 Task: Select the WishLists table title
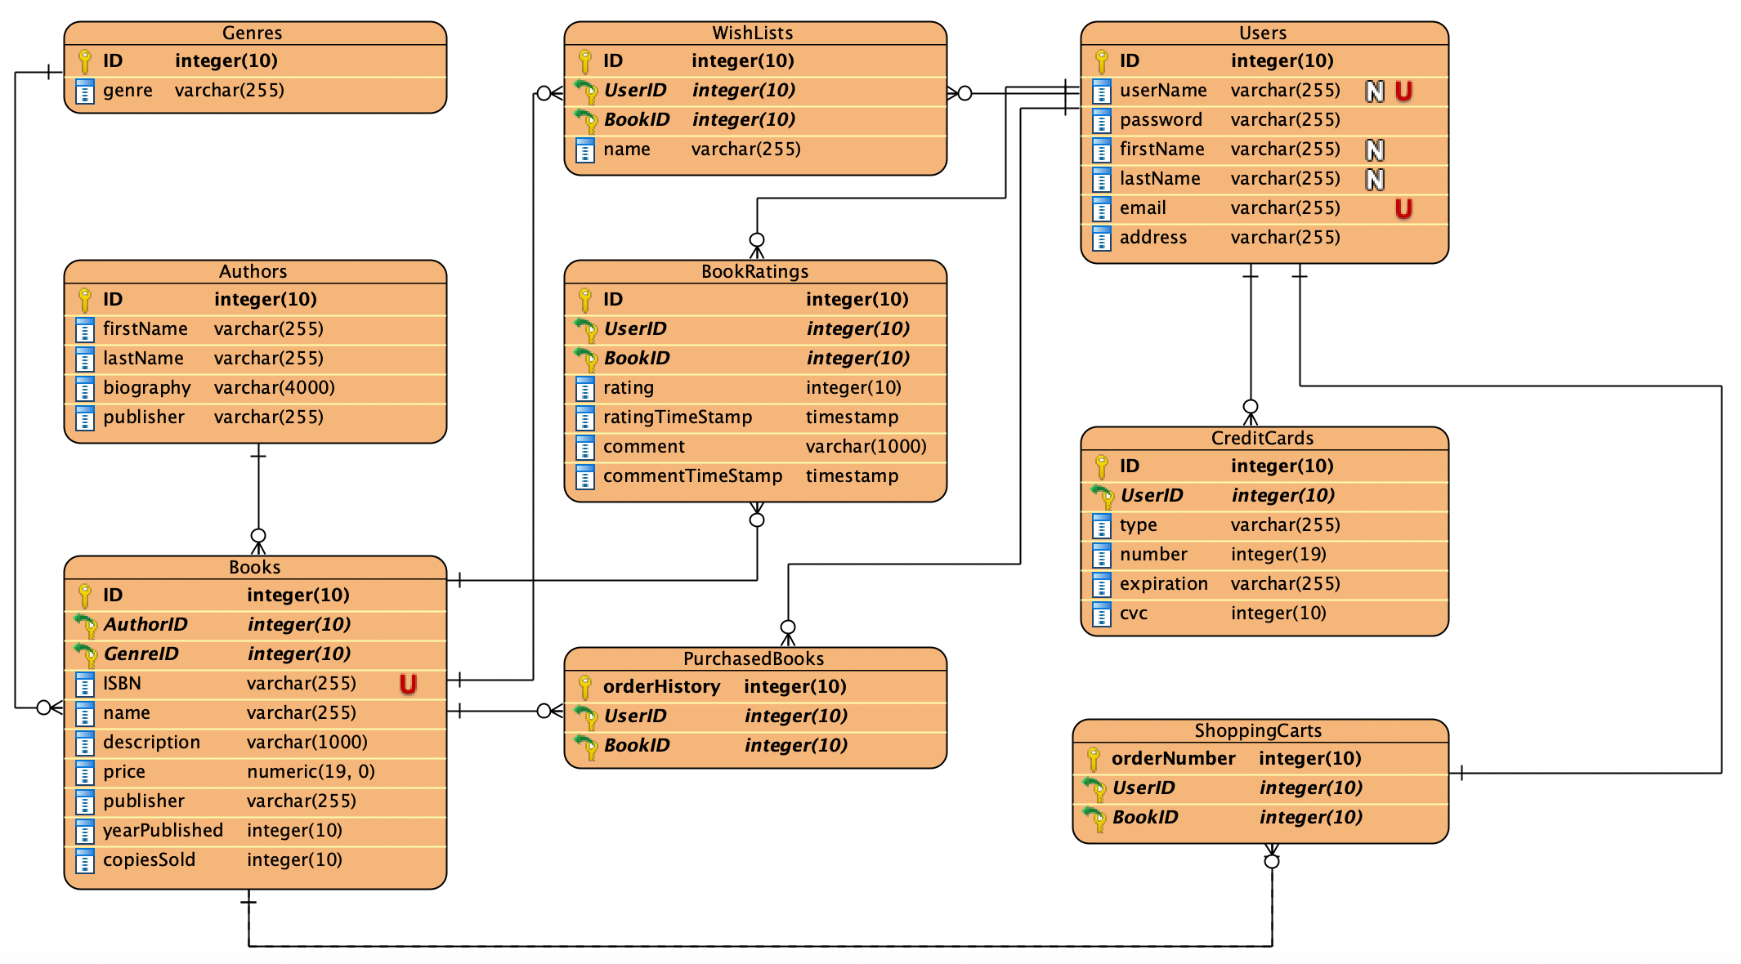coord(752,33)
